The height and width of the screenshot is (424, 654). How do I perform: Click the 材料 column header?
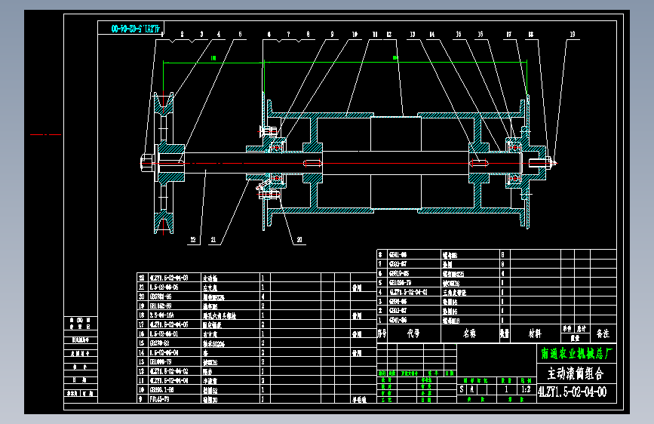point(535,333)
